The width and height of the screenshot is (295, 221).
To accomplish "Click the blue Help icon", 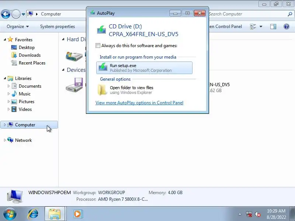I will click(x=287, y=27).
